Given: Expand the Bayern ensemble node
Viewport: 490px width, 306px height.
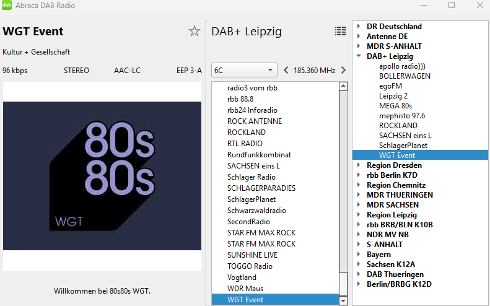Looking at the screenshot, I should pyautogui.click(x=359, y=255).
